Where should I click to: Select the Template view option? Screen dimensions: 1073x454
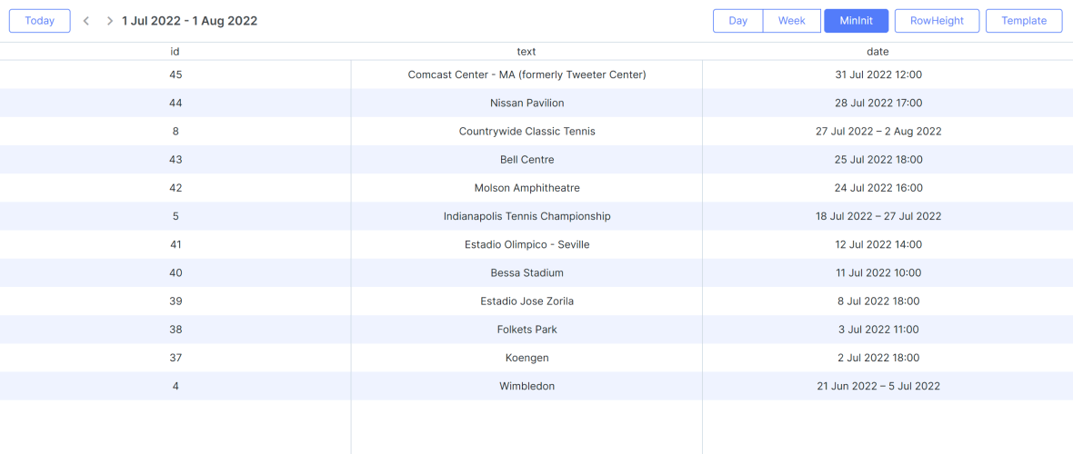pyautogui.click(x=1024, y=21)
